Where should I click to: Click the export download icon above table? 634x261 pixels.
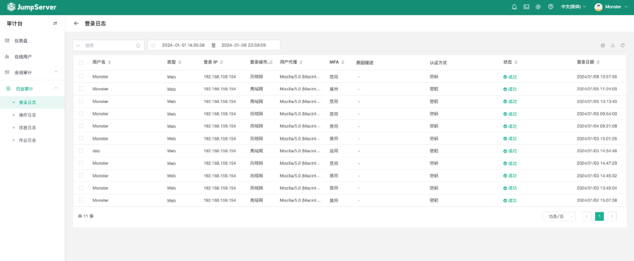point(613,45)
